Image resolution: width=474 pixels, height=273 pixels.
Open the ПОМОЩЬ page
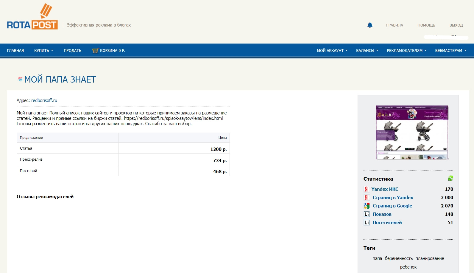tap(426, 25)
